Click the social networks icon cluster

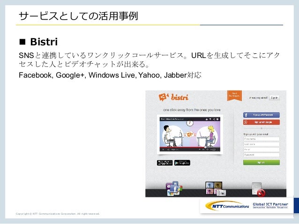click(x=174, y=188)
